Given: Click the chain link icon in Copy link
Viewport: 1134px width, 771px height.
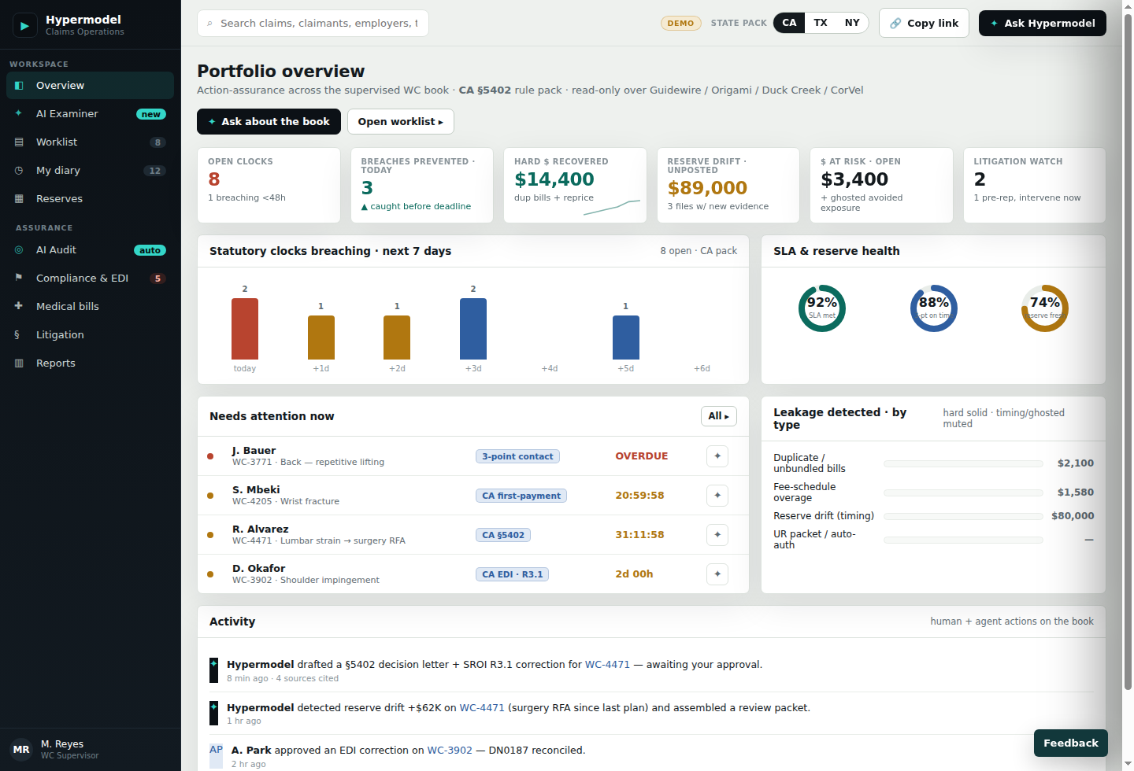Looking at the screenshot, I should pos(895,24).
